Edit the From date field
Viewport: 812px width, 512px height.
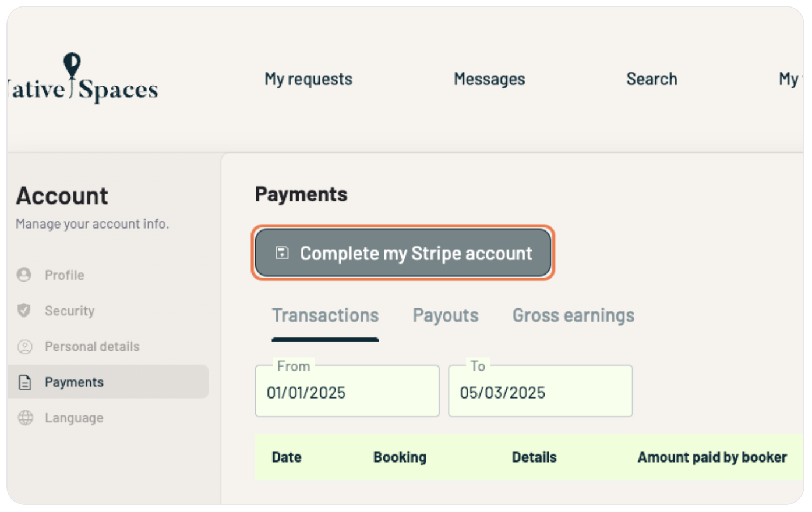pos(347,393)
